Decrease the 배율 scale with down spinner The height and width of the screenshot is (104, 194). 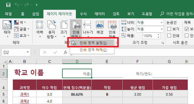[158, 37]
